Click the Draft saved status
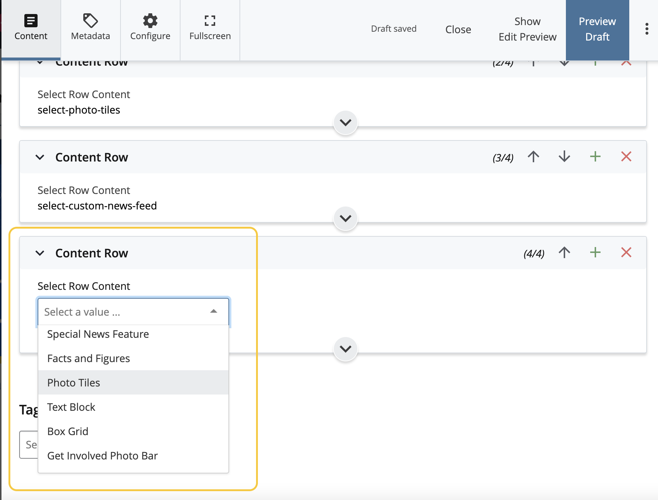This screenshot has width=658, height=500. click(393, 29)
